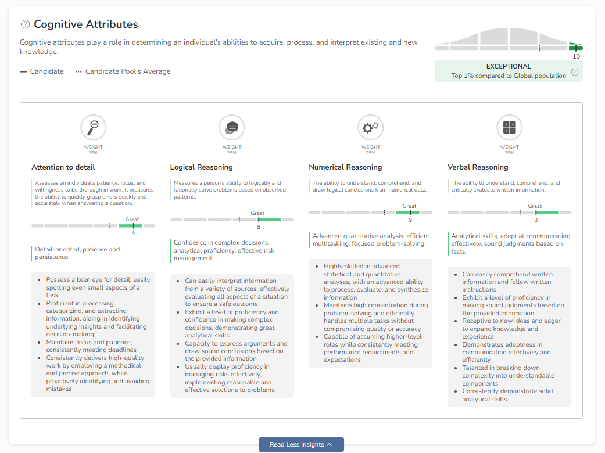Click the Candidate Pool's Average legend entry
605x453 pixels.
point(123,71)
